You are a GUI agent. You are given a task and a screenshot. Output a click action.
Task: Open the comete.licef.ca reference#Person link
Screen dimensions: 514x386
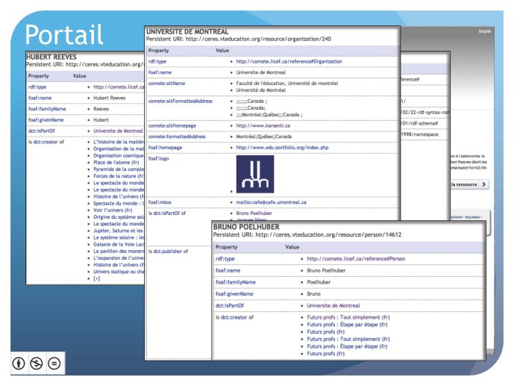(356, 259)
